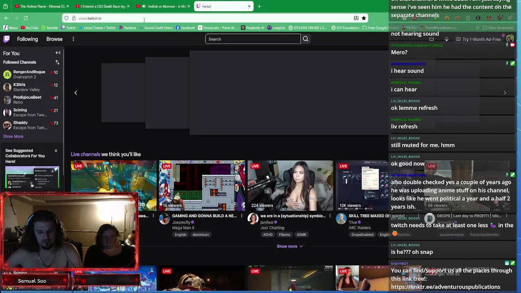The image size is (521, 293).
Task: Select the Filipino tag
Action: coord(285,235)
